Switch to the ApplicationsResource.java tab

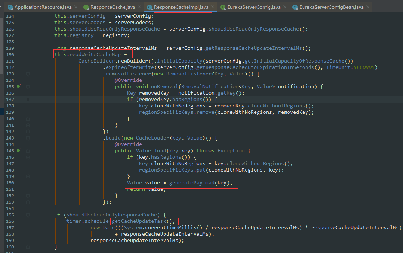coord(43,7)
